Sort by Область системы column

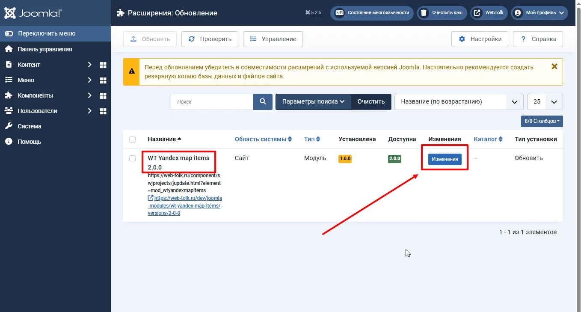(264, 139)
